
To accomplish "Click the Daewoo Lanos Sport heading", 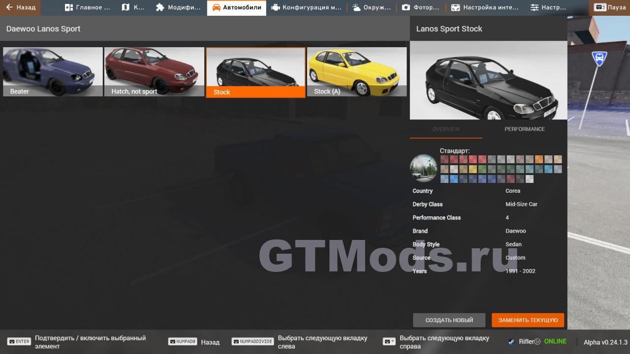I will coord(43,29).
